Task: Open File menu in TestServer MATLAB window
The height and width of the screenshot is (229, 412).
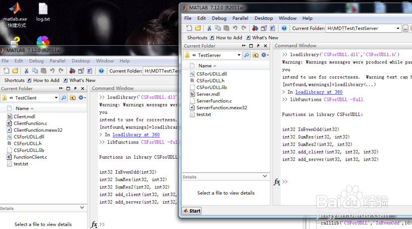Action: click(x=187, y=18)
